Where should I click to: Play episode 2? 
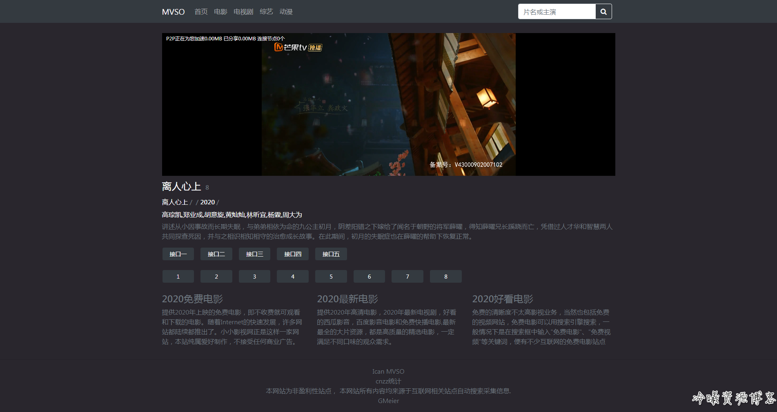216,277
